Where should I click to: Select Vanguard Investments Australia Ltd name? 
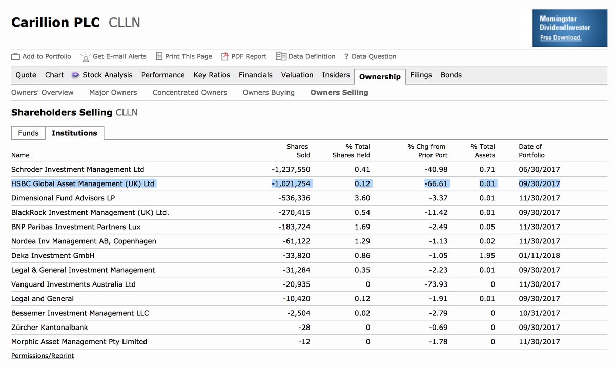point(73,284)
